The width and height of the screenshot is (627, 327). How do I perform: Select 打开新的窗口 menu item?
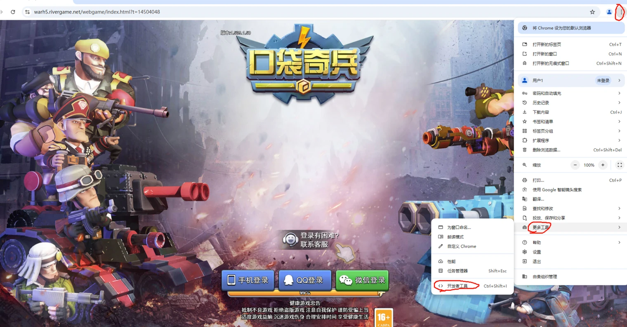pos(571,54)
